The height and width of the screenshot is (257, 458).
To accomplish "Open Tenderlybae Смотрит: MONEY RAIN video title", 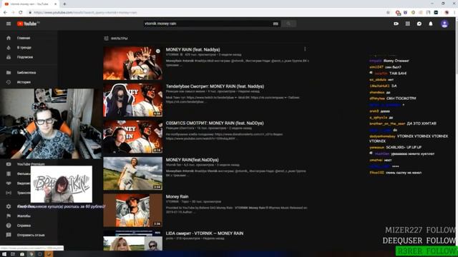I will pyautogui.click(x=215, y=86).
